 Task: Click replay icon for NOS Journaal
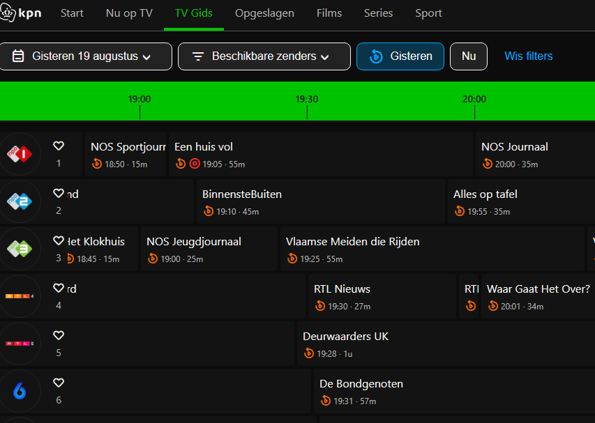coord(488,164)
